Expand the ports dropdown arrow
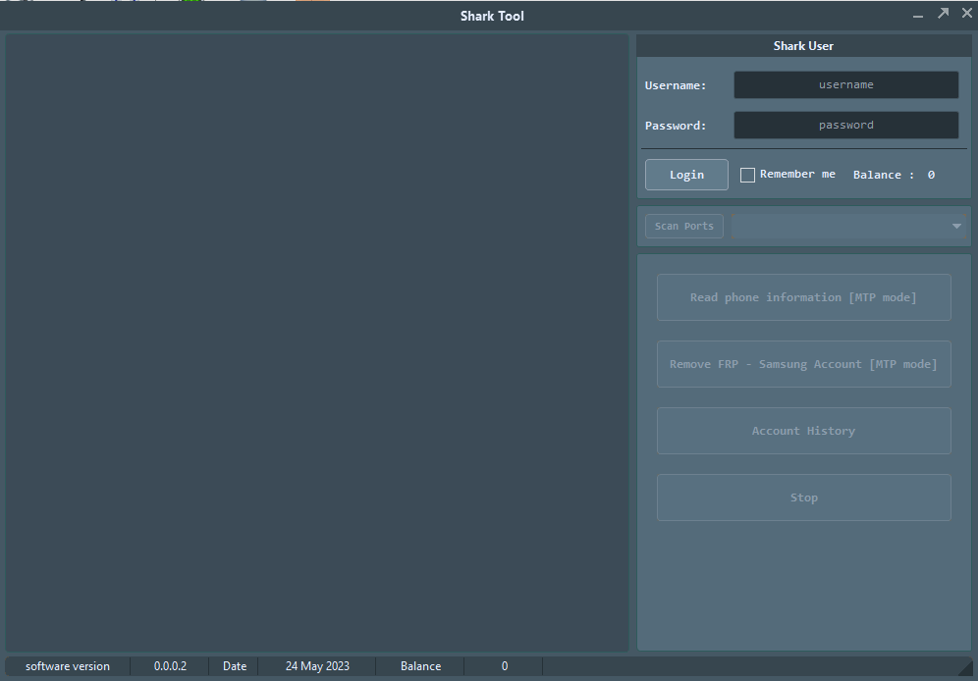This screenshot has width=978, height=681. point(956,227)
